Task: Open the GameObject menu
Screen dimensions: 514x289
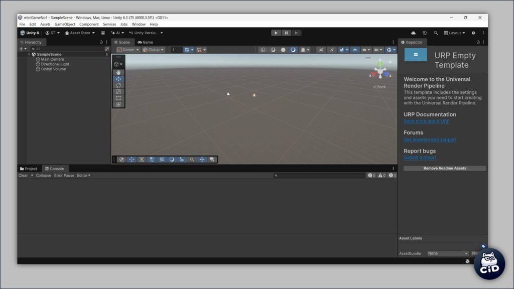Action: click(x=65, y=24)
